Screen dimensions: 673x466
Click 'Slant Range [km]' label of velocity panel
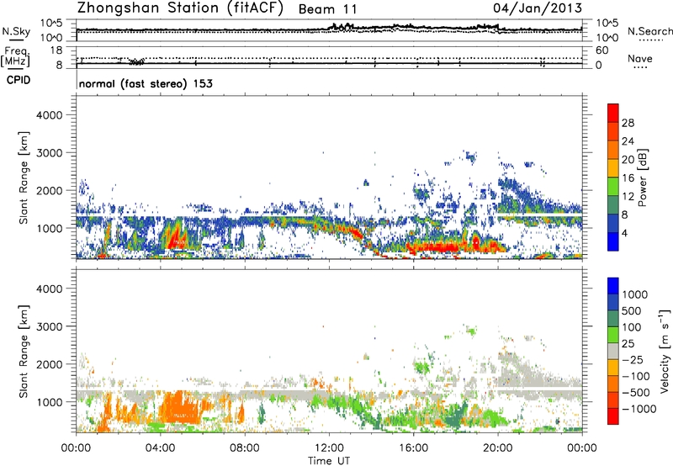24,352
